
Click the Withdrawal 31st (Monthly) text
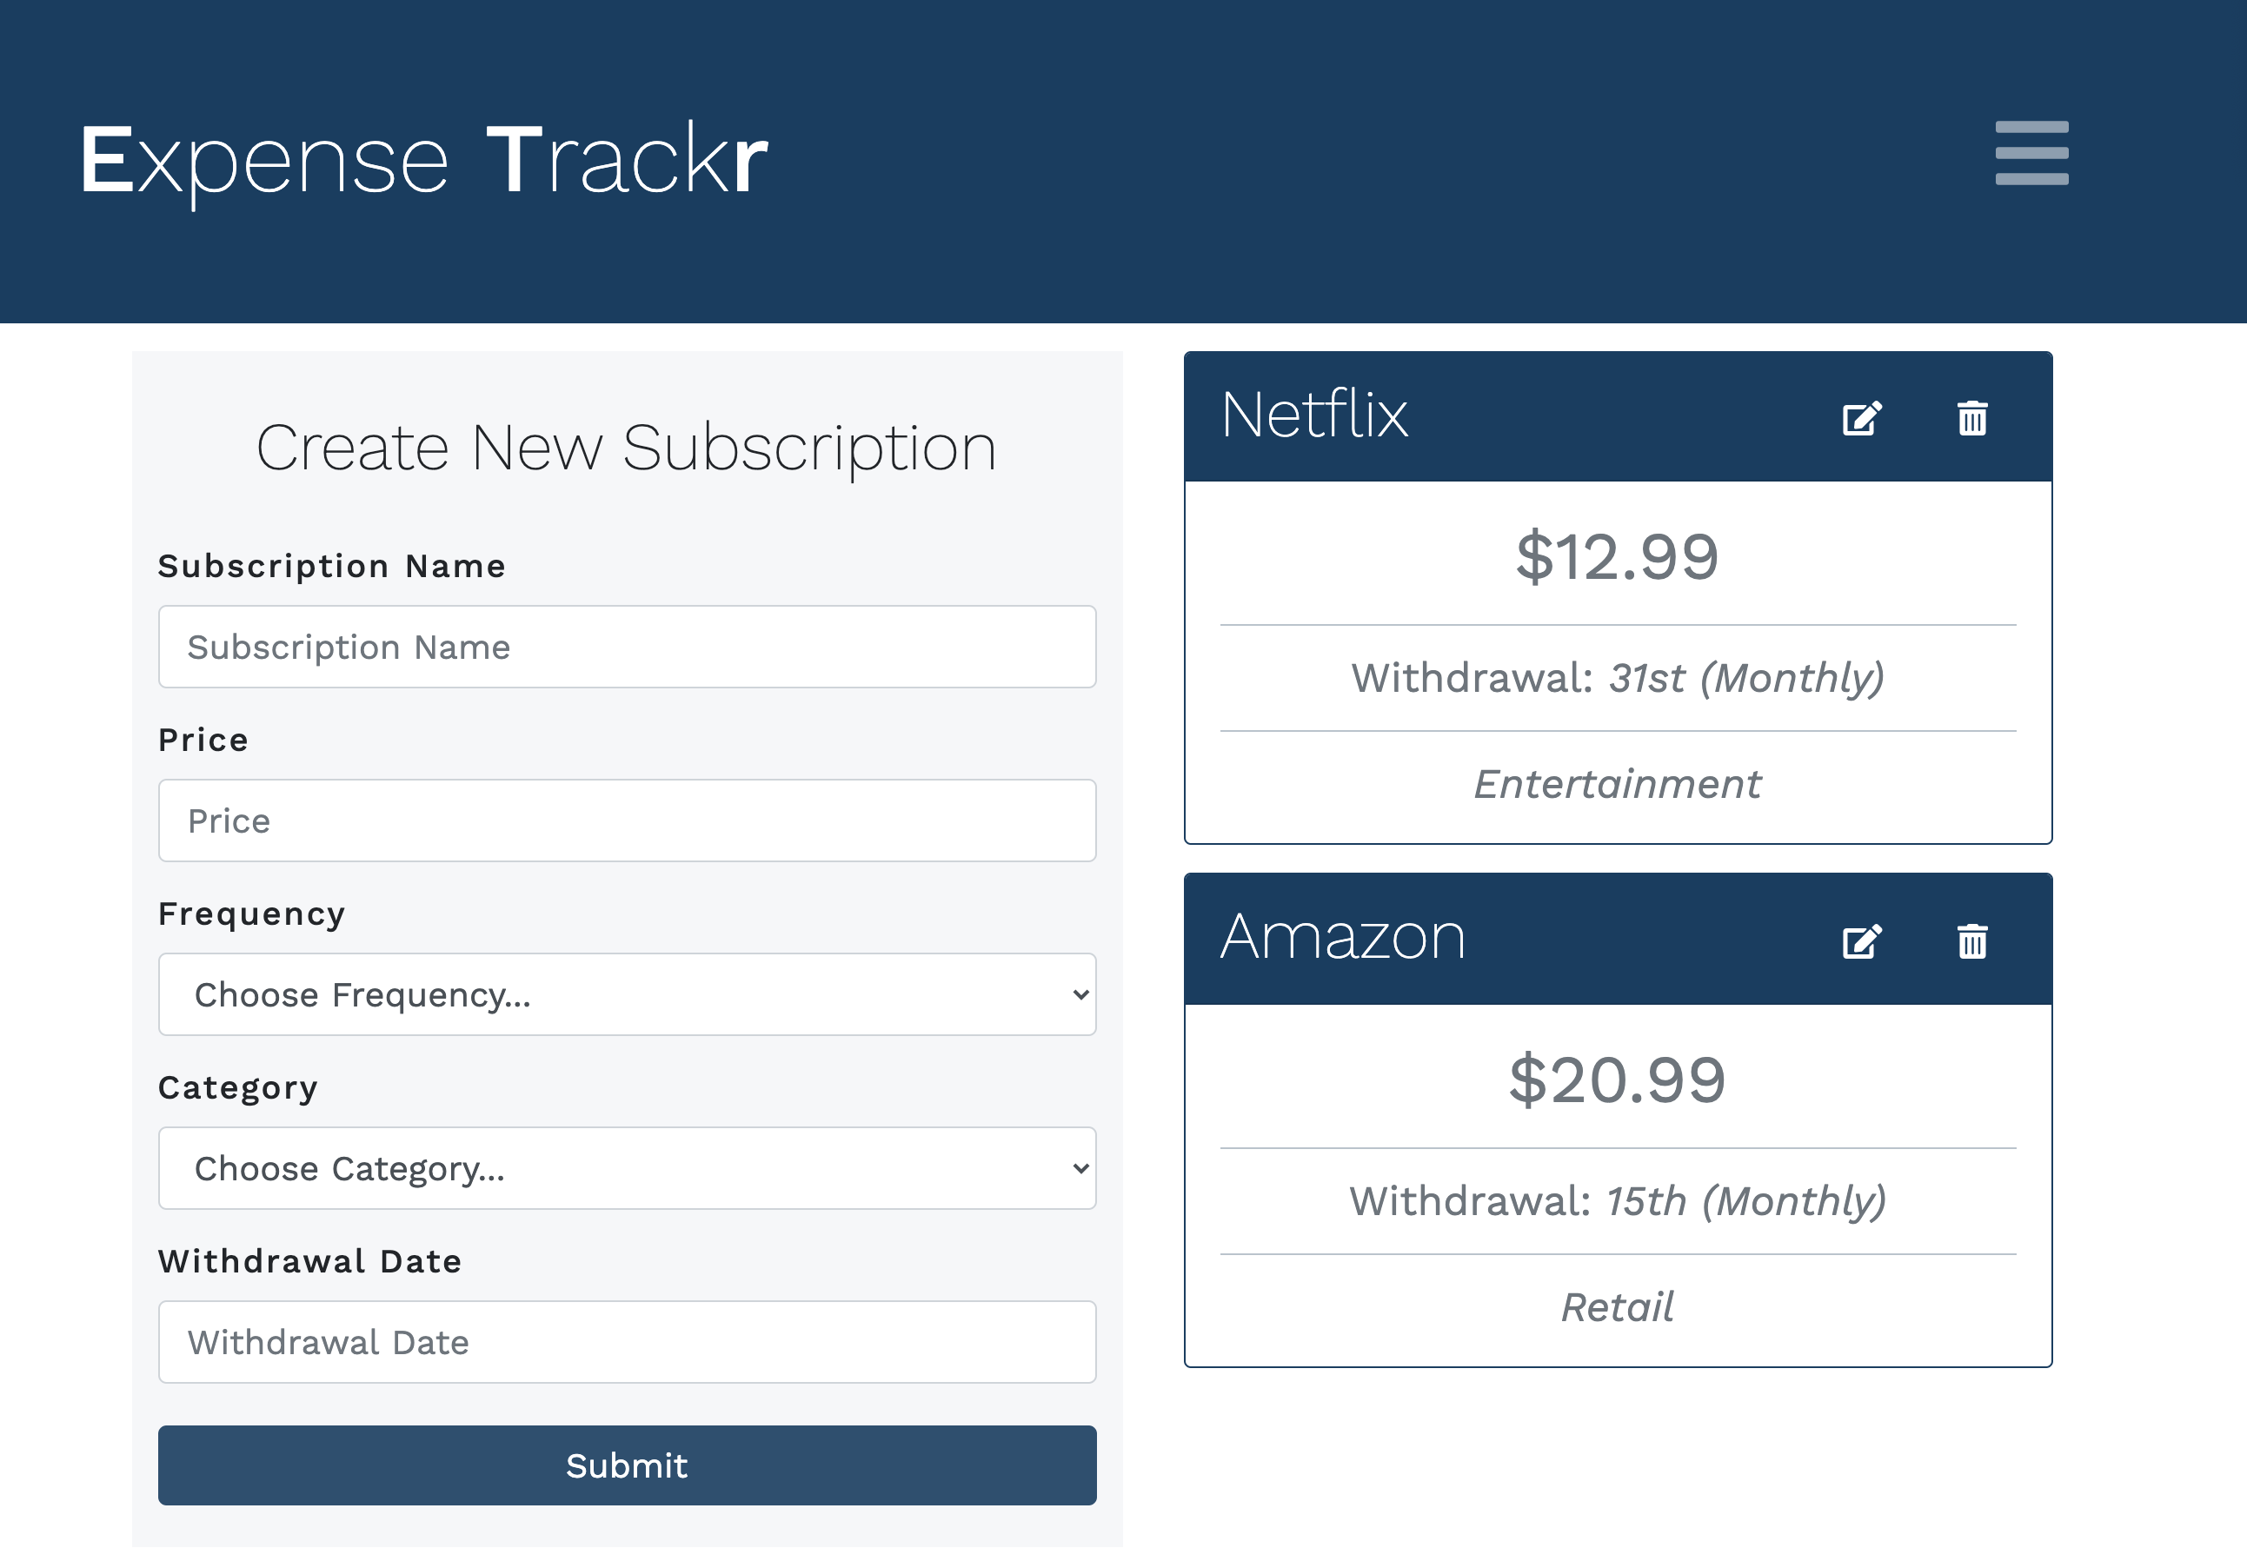(1618, 678)
